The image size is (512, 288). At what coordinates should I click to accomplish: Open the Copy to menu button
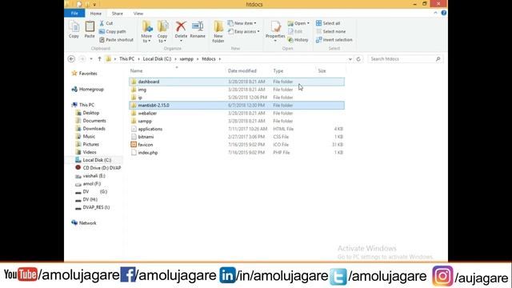(162, 31)
